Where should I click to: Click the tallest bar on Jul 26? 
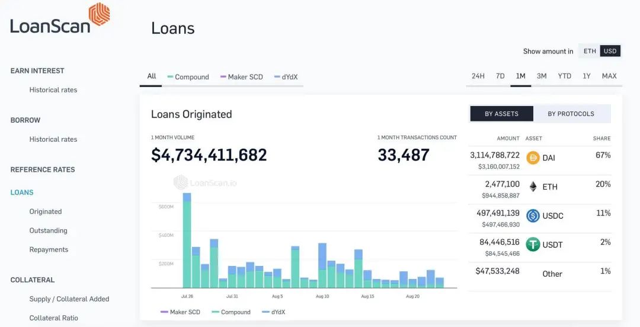(x=187, y=243)
